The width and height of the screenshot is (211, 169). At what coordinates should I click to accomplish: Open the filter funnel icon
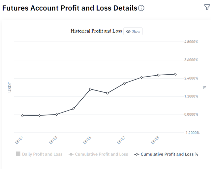point(207,7)
